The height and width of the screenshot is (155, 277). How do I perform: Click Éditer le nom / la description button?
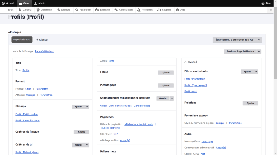234,40
